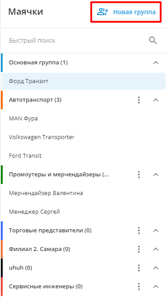Select Volkswagen Transporter beacon
The height and width of the screenshot is (299, 166).
pos(84,137)
